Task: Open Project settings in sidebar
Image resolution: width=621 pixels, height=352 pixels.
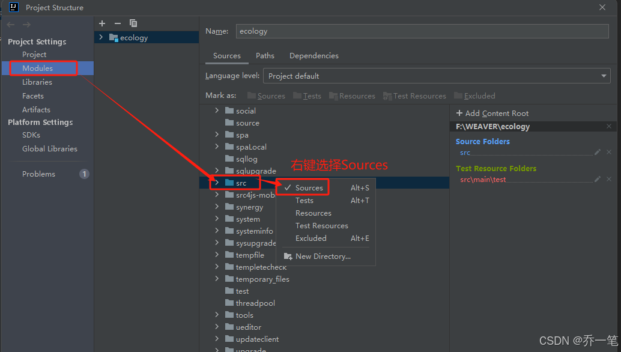Action: (34, 54)
